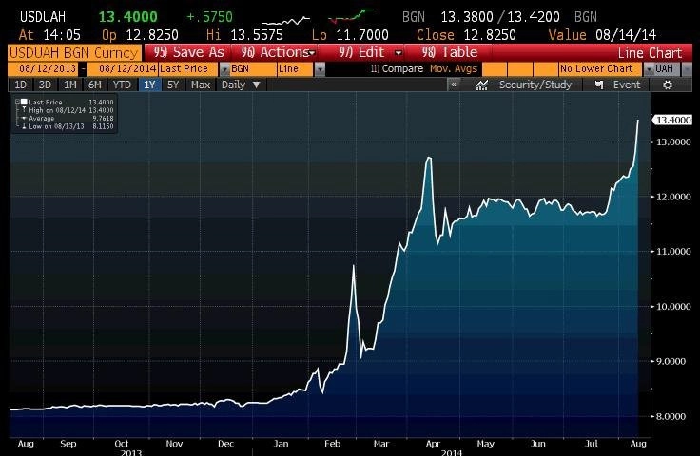Select the 1Y time range
This screenshot has height=456, width=700.
(149, 85)
